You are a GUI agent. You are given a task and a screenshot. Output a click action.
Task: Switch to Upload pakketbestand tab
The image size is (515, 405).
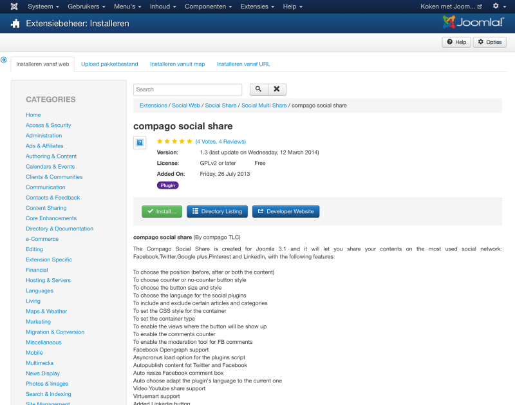(x=109, y=64)
